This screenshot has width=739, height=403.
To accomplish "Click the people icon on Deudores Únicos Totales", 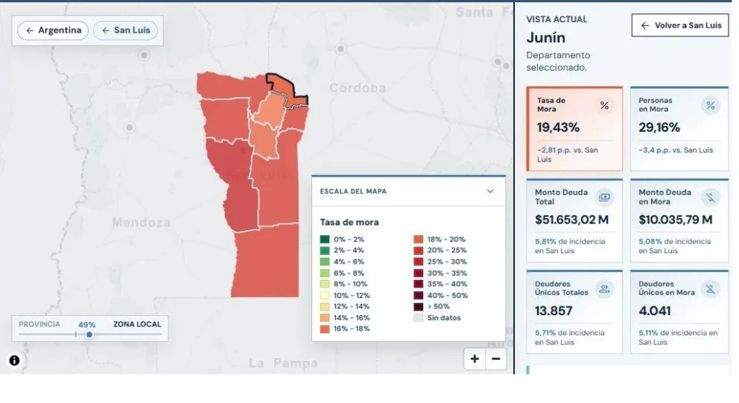I will click(x=604, y=289).
